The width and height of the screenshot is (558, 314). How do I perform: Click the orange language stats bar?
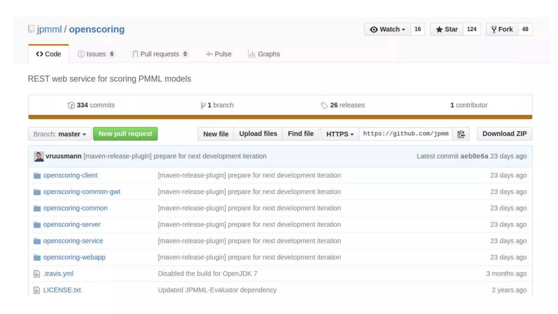point(280,117)
